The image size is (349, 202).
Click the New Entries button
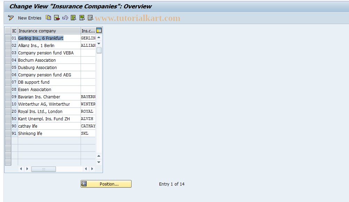pos(30,18)
